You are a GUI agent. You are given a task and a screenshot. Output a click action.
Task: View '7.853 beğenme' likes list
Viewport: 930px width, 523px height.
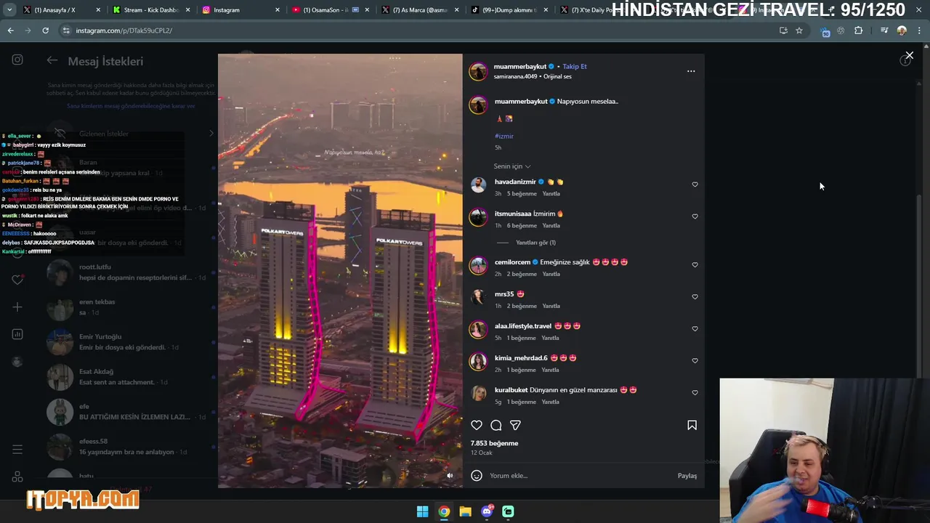(494, 443)
